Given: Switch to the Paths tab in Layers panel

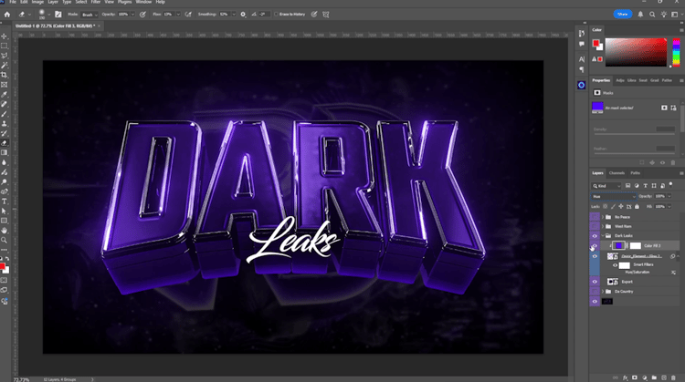Looking at the screenshot, I should [635, 173].
